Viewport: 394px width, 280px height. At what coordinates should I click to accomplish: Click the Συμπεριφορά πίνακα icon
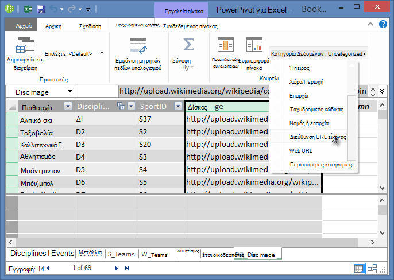(x=254, y=44)
